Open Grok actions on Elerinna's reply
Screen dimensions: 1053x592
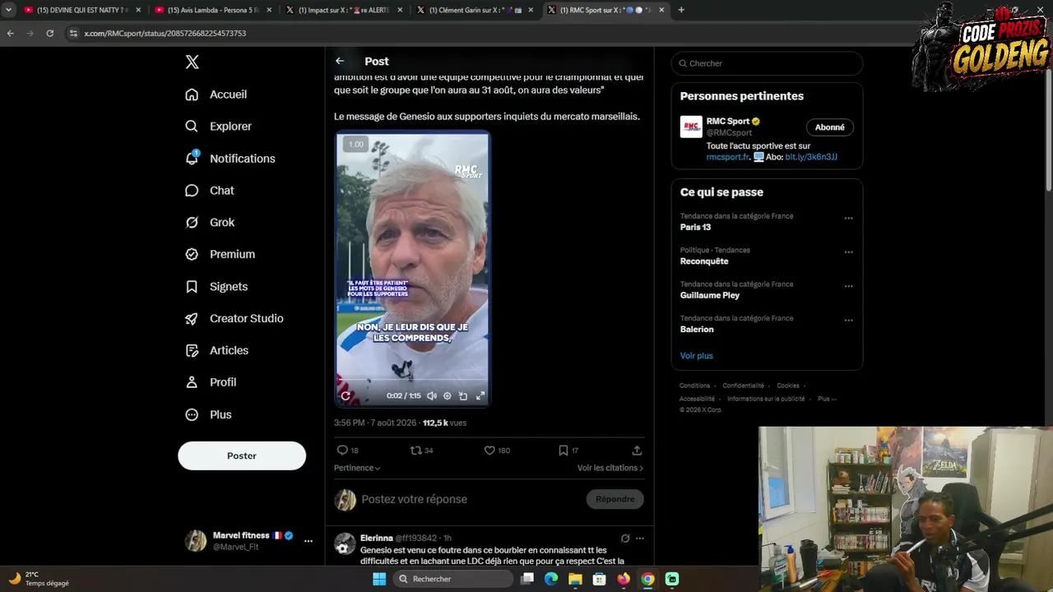[625, 539]
